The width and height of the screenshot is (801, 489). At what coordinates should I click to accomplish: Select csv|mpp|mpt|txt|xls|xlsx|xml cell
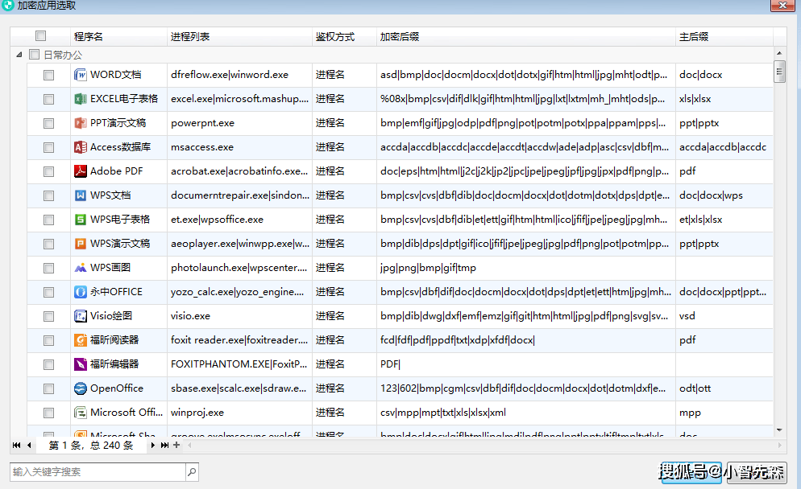pyautogui.click(x=526, y=413)
